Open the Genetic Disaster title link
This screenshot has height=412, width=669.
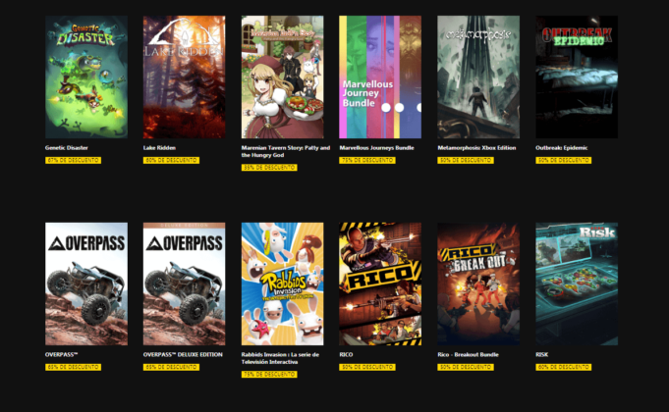tap(67, 148)
